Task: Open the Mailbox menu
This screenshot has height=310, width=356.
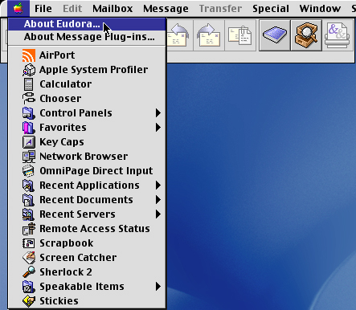Action: (113, 9)
